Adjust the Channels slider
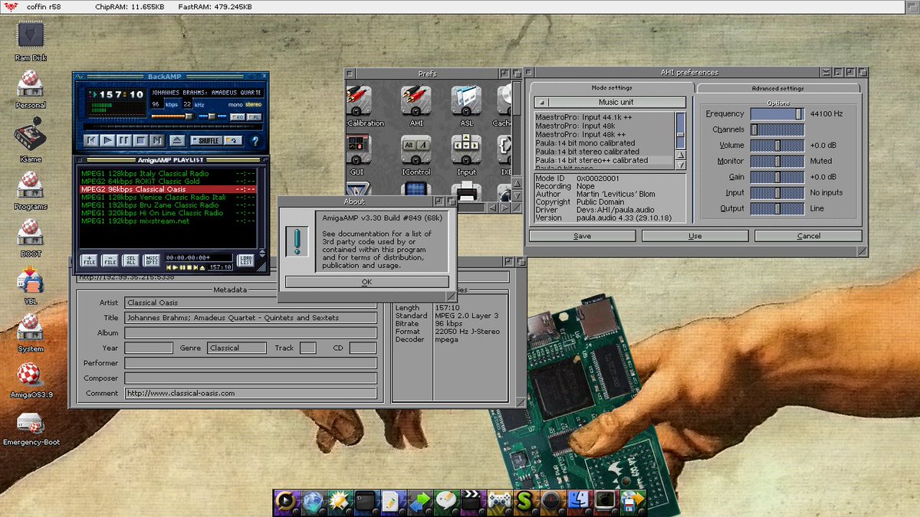The height and width of the screenshot is (517, 920). point(777,129)
